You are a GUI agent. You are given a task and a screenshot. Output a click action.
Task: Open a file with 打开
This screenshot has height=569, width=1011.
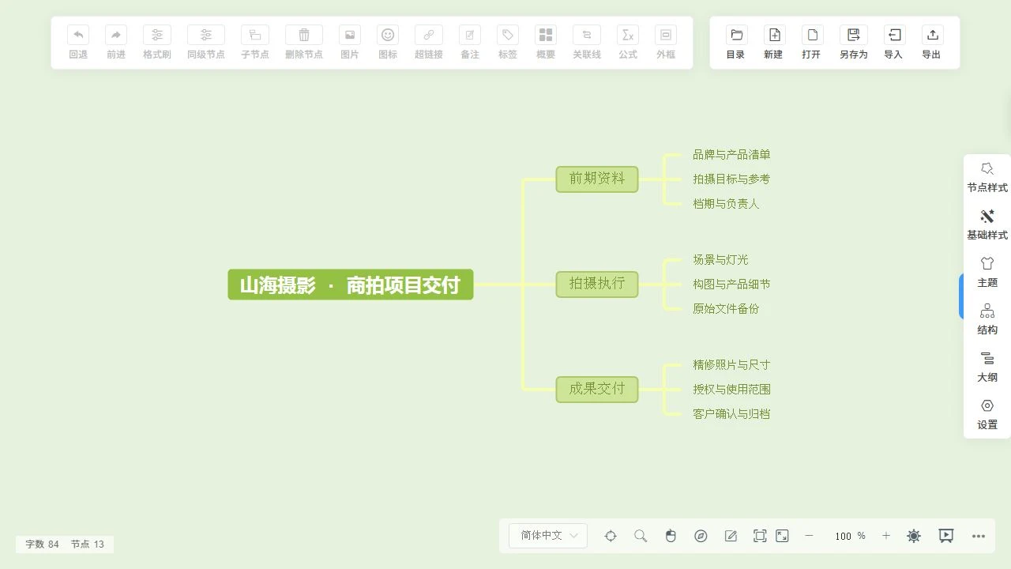coord(812,43)
